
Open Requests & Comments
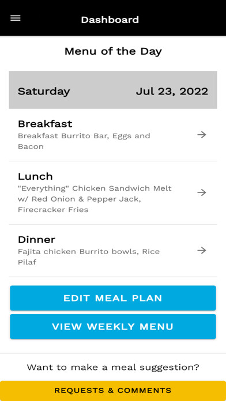(113, 391)
